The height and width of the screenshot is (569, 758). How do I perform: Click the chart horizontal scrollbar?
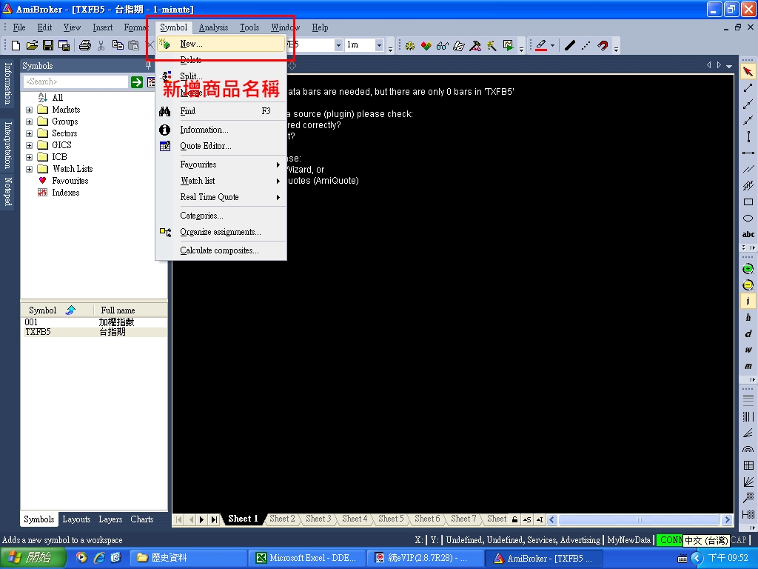coord(640,519)
